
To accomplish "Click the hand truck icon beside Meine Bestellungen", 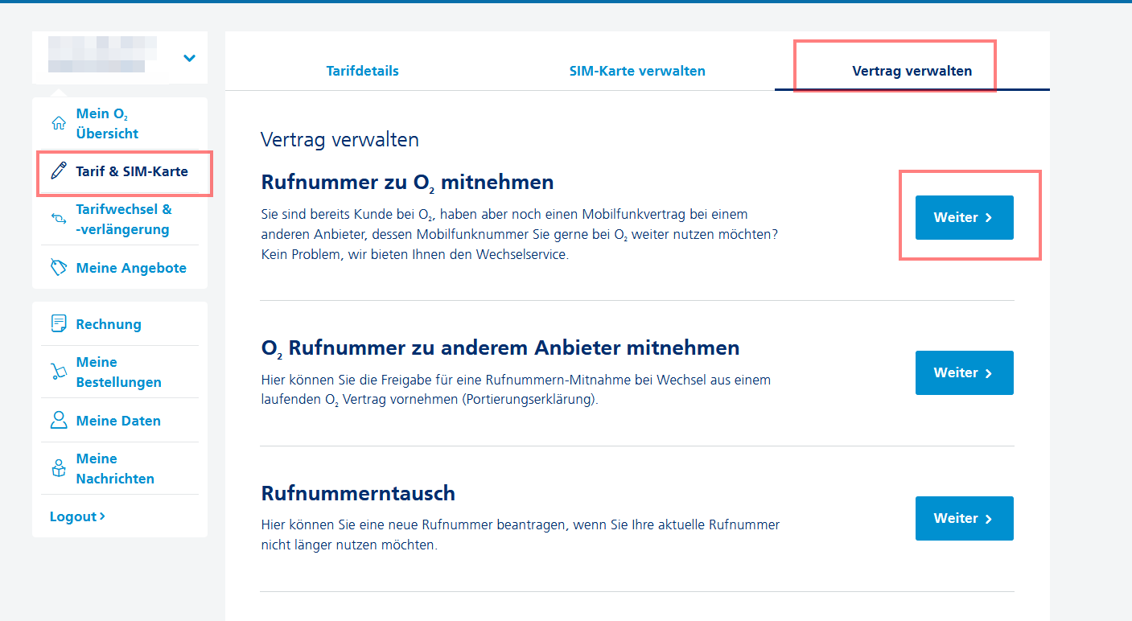I will click(58, 372).
